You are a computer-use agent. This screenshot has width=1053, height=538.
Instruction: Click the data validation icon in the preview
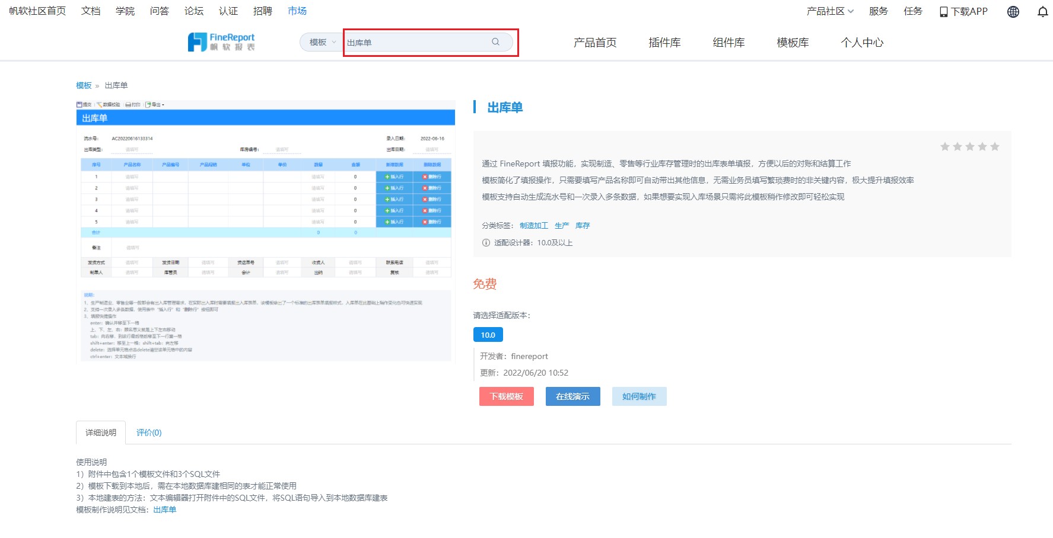[x=100, y=104]
